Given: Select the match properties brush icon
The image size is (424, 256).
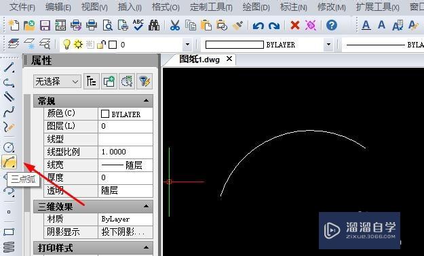Looking at the screenshot, I should pyautogui.click(x=237, y=25).
